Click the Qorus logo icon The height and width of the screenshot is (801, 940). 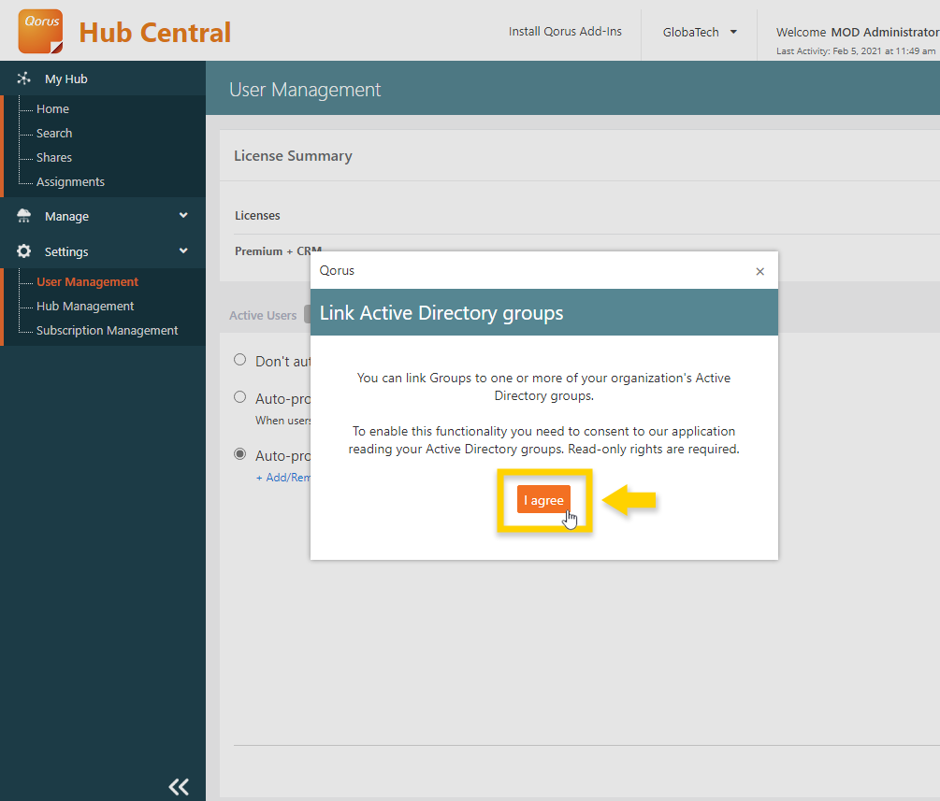[x=40, y=31]
